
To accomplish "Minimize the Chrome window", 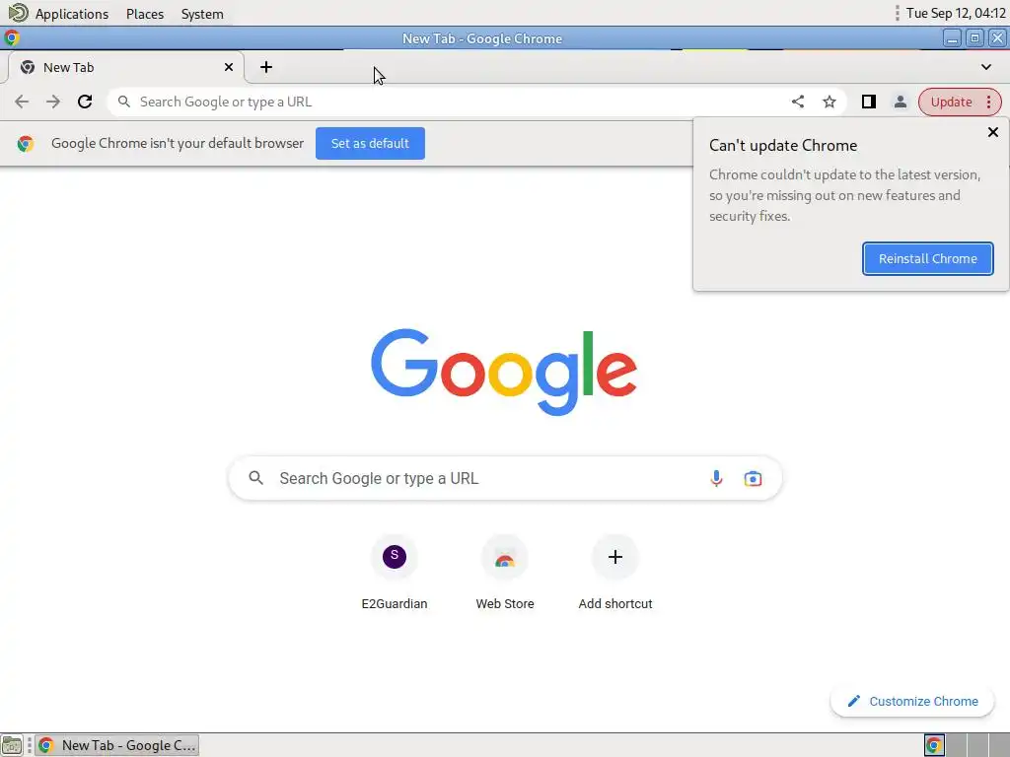I will [x=952, y=38].
